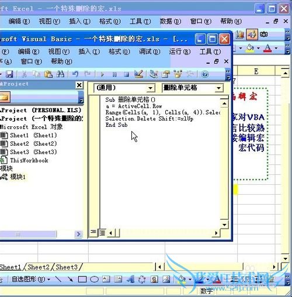The width and height of the screenshot is (292, 297).
Task: Click the VBA Help question mark icon
Action: (205, 74)
